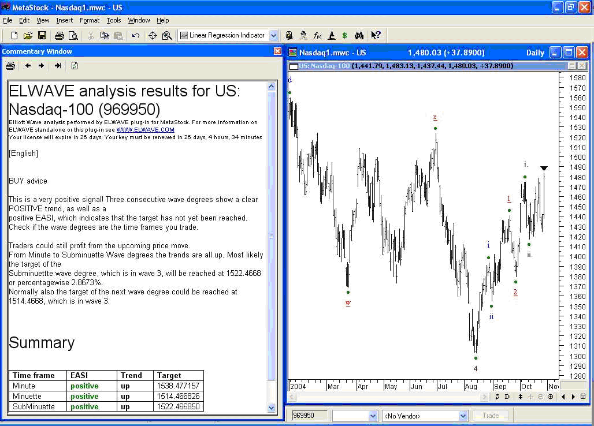Click the undo arrow toolbar icon

pos(136,36)
